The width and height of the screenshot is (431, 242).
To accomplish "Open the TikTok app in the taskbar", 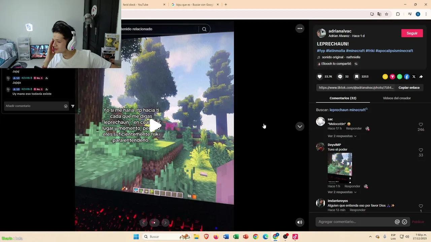I will [x=295, y=237].
